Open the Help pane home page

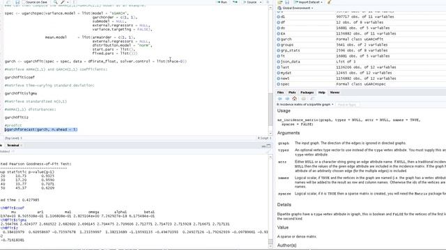tap(294, 99)
